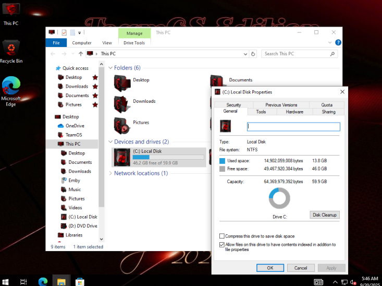Collapse the Devices and drives group
Viewport: 382px width, 286px height.
[110, 142]
